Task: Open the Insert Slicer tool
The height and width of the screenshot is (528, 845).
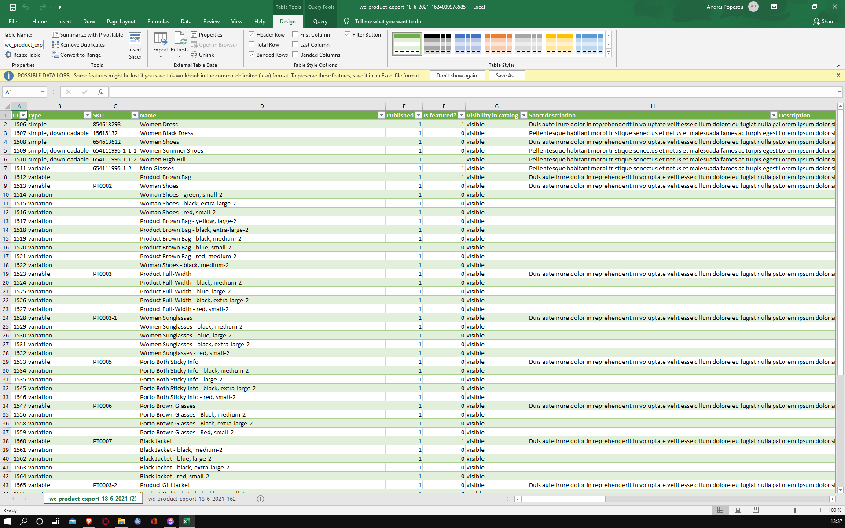Action: tap(135, 45)
